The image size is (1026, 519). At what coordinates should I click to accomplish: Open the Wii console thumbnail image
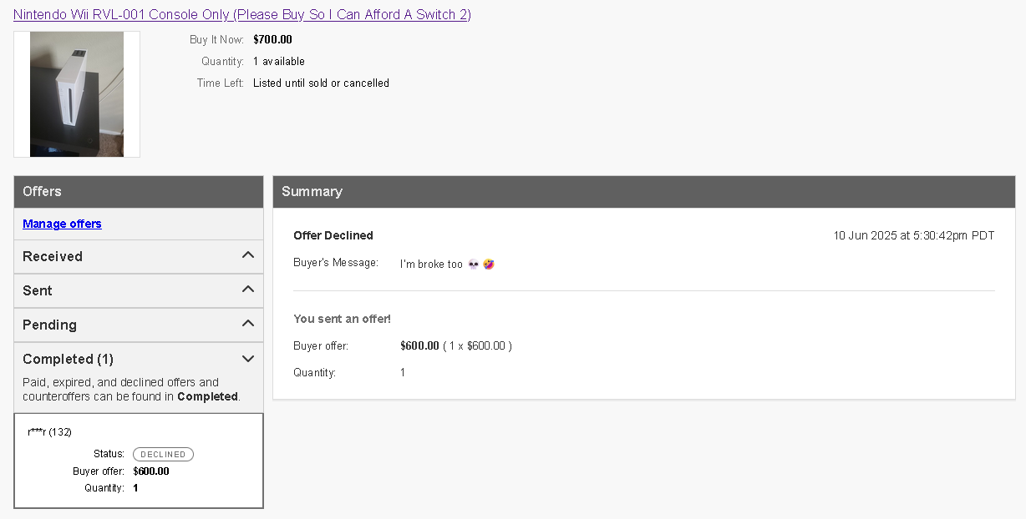(77, 94)
